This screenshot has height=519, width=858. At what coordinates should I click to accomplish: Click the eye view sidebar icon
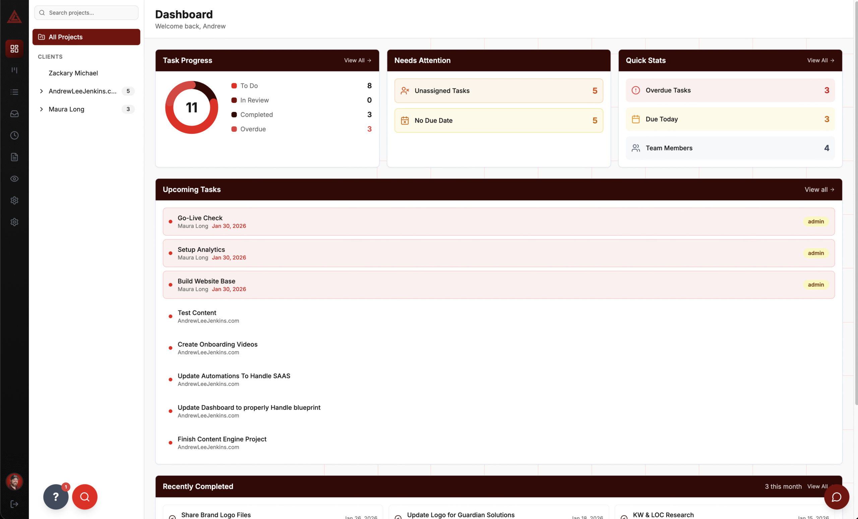click(14, 179)
